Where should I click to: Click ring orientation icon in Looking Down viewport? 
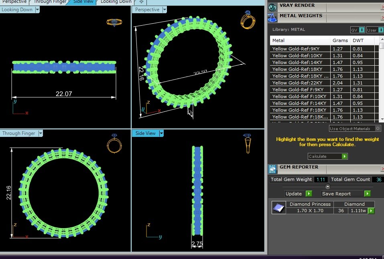[x=114, y=22]
